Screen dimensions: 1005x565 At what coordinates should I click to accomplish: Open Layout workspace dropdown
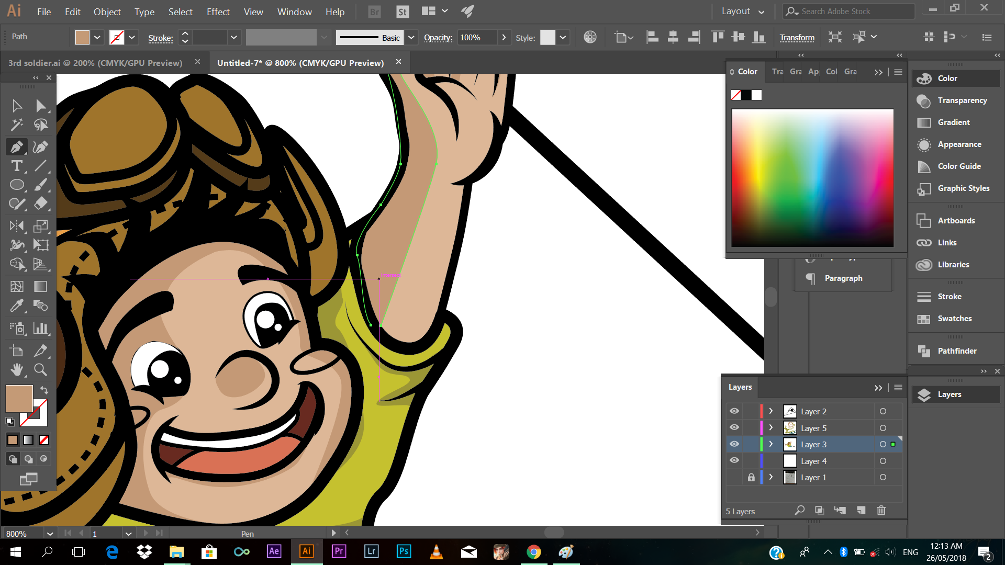tap(743, 12)
